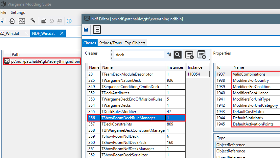280x158 pixels.
Task: Click the Instance column header
Action: pos(198,67)
